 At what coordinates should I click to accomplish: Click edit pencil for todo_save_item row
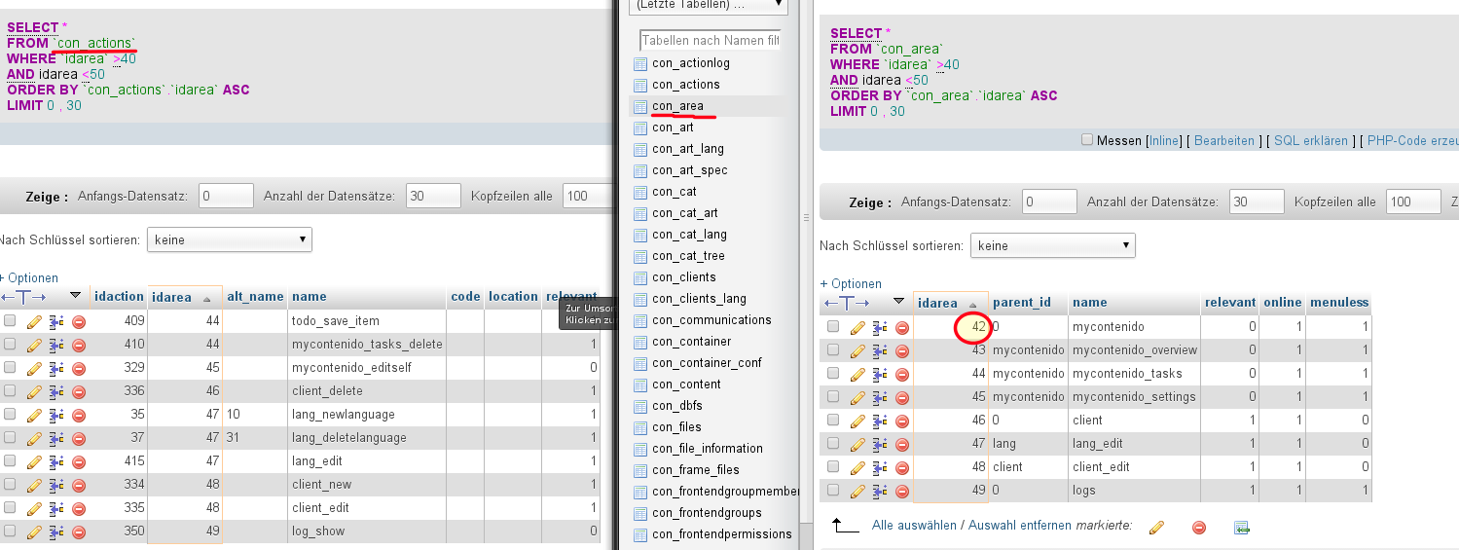[x=34, y=321]
